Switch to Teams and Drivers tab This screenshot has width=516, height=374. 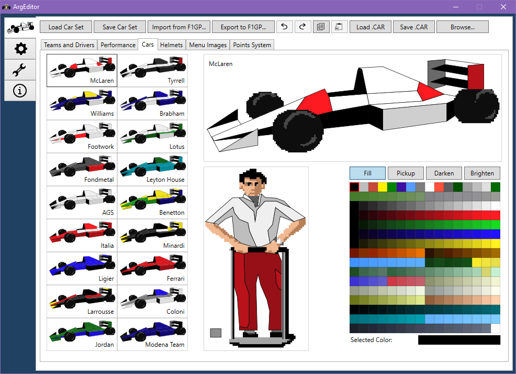(x=69, y=45)
